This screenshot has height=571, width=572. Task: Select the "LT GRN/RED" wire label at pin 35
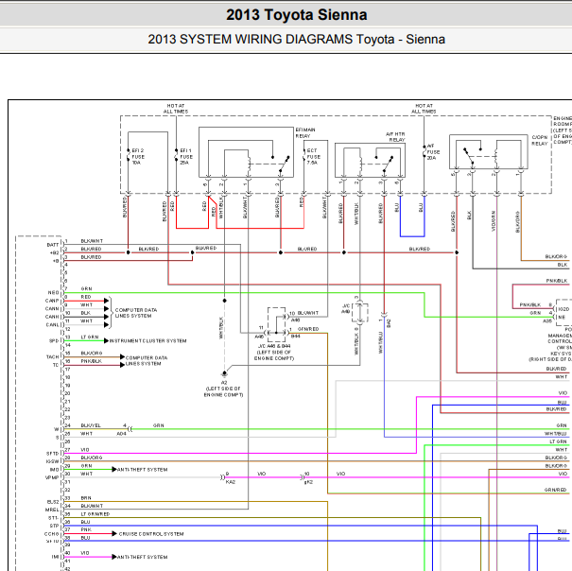click(x=95, y=514)
